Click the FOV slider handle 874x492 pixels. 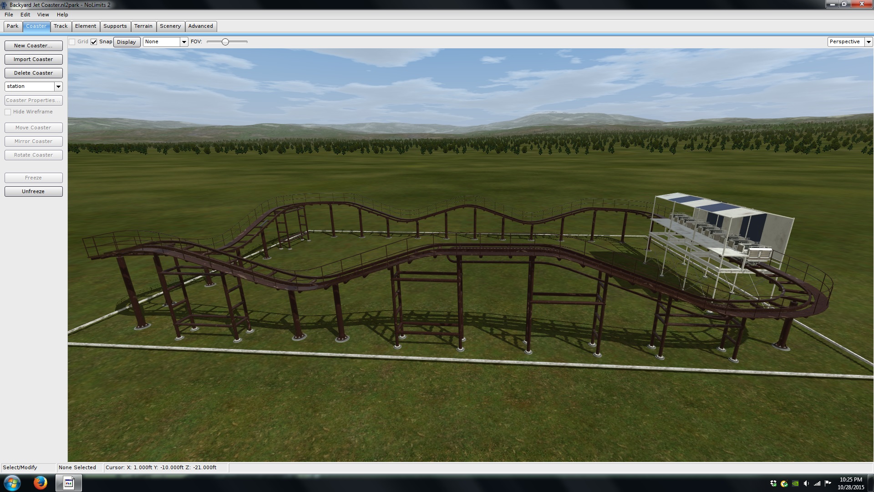point(225,42)
